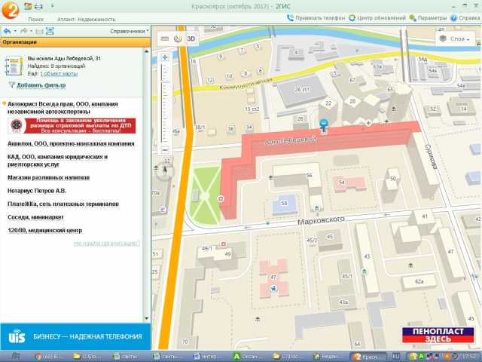Image resolution: width=482 pixels, height=362 pixels.
Task: Open the Forward history dropdown arrow
Action: coord(32,31)
